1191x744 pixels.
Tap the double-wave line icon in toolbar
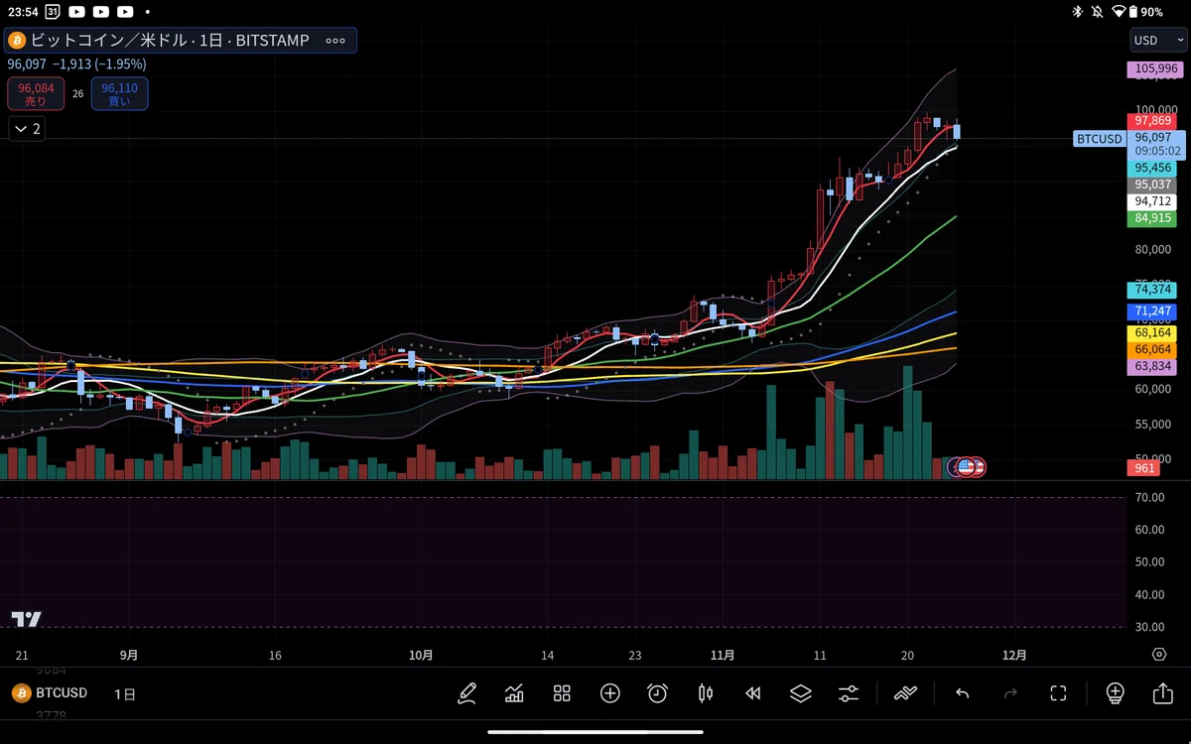tap(905, 693)
